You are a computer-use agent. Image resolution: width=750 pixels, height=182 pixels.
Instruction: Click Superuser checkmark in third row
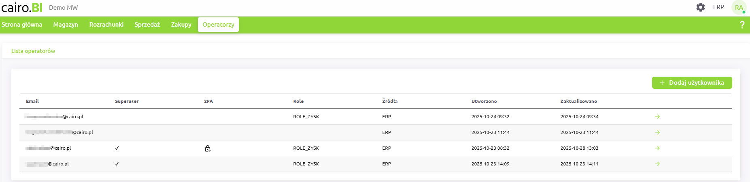pyautogui.click(x=117, y=148)
